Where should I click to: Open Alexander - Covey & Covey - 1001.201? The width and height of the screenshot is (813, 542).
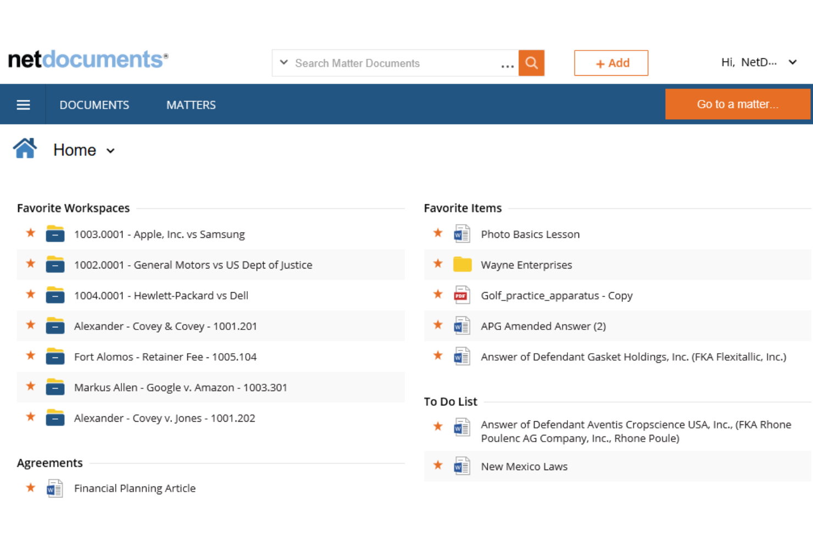tap(165, 327)
